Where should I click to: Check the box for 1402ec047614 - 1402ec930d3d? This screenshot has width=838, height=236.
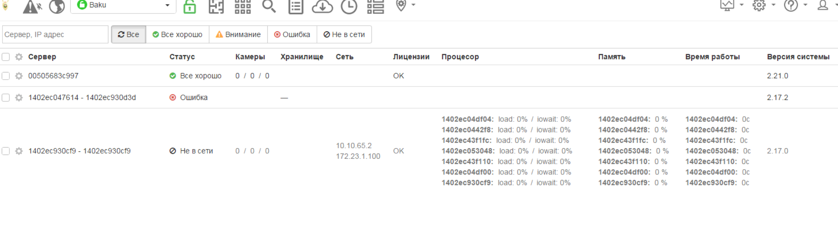pyautogui.click(x=6, y=97)
